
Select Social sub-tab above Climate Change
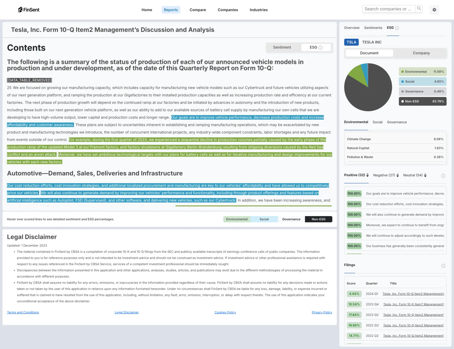point(377,122)
